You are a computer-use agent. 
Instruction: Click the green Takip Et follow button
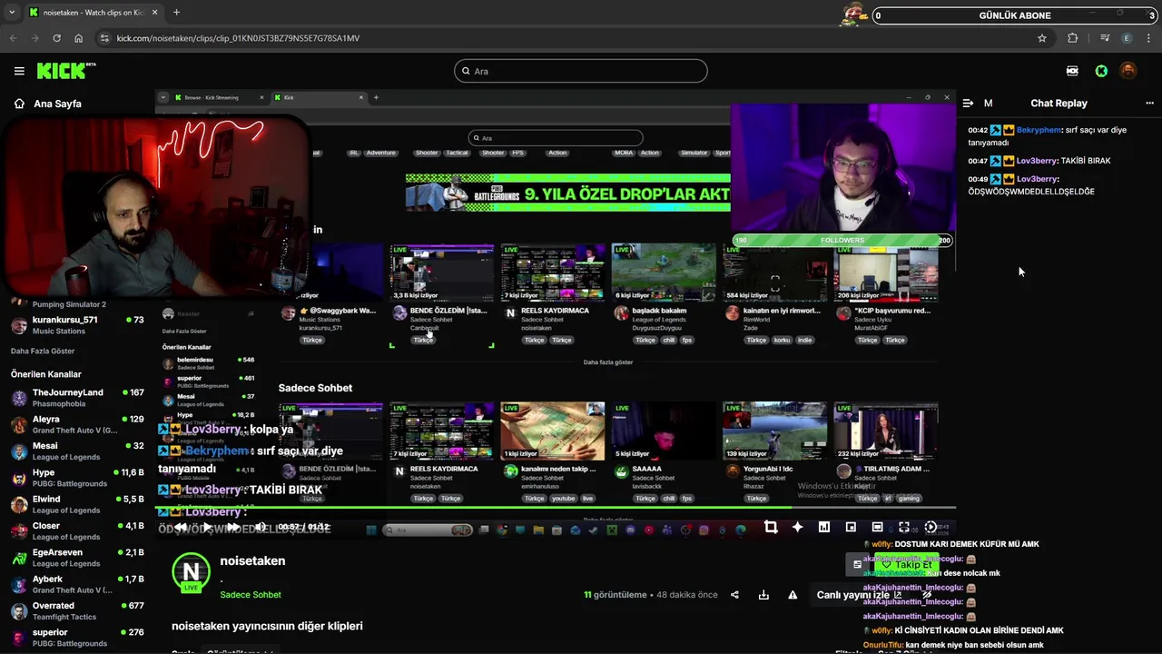click(x=908, y=565)
